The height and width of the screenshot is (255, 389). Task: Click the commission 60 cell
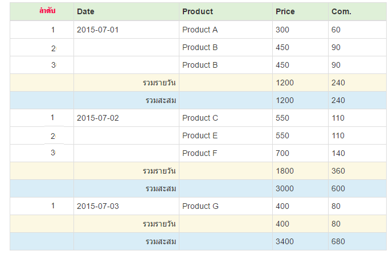click(336, 30)
